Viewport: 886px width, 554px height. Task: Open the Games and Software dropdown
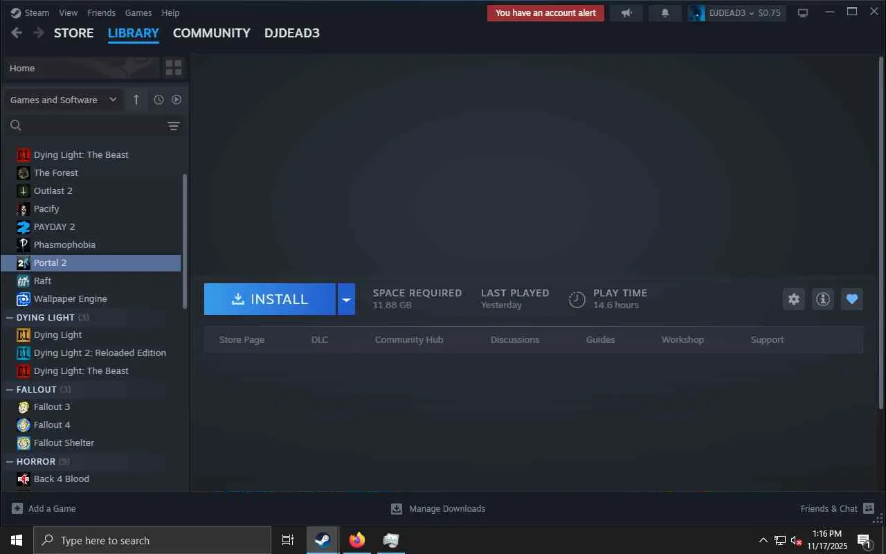[64, 100]
